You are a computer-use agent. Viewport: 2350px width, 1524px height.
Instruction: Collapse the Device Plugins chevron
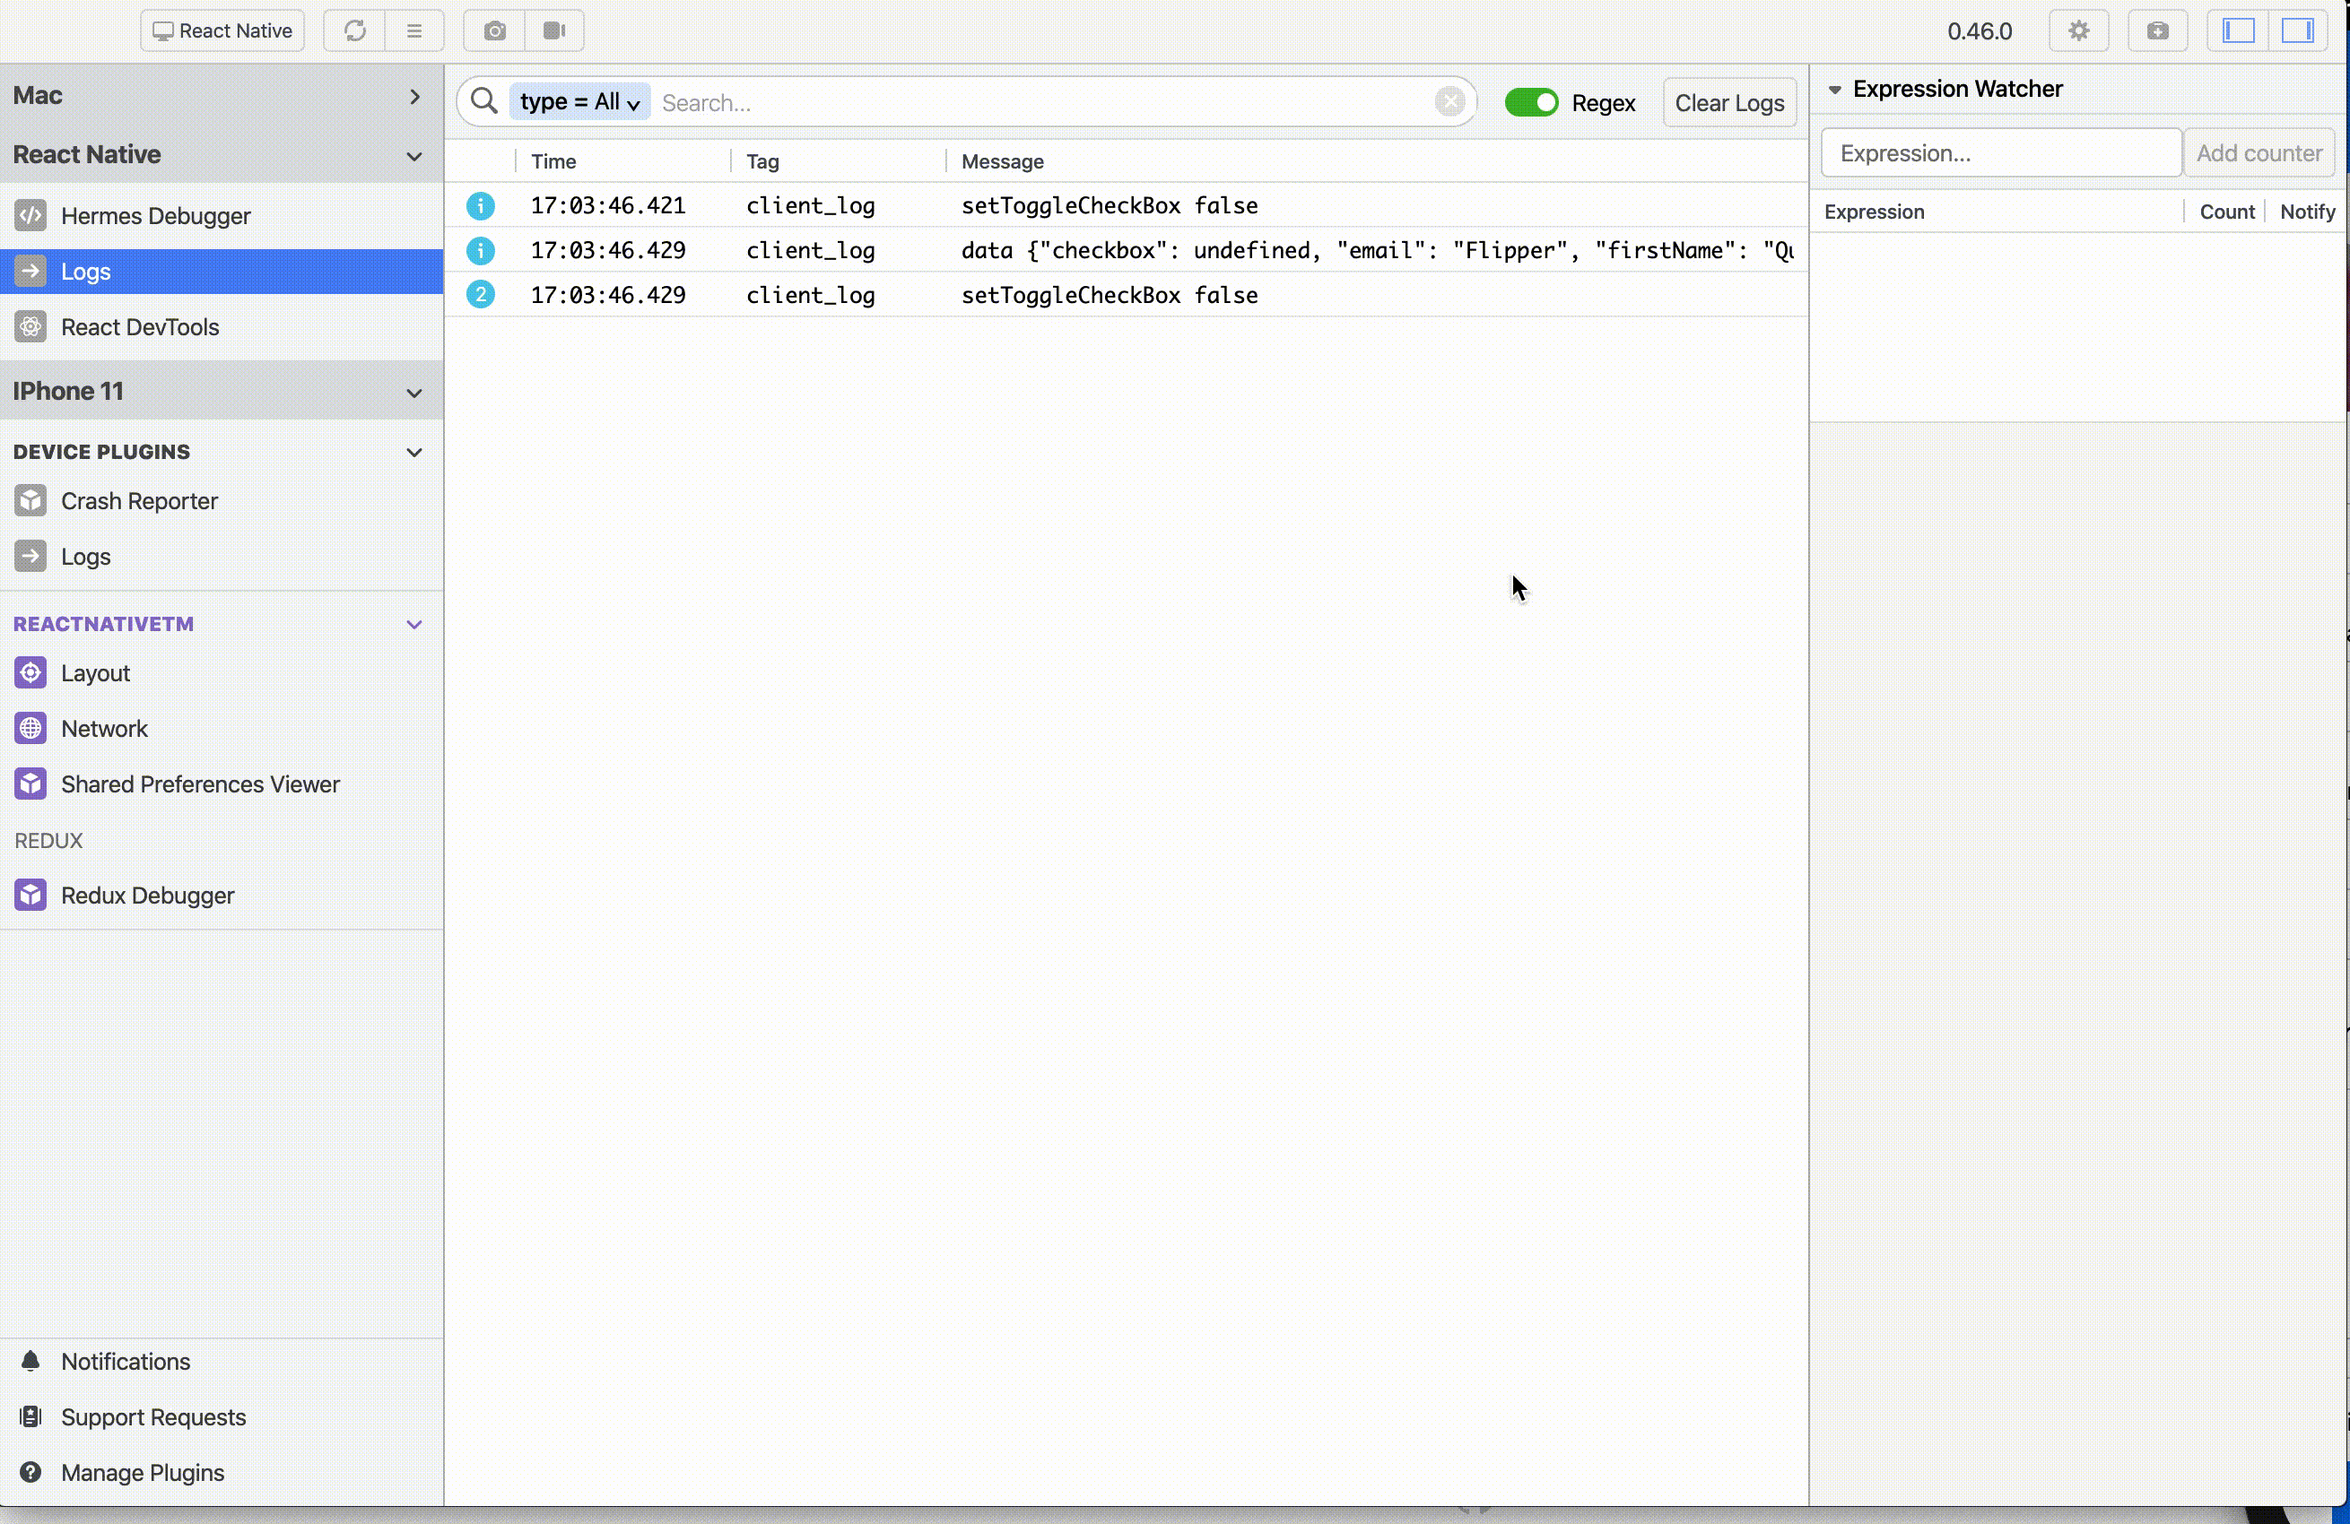414,452
